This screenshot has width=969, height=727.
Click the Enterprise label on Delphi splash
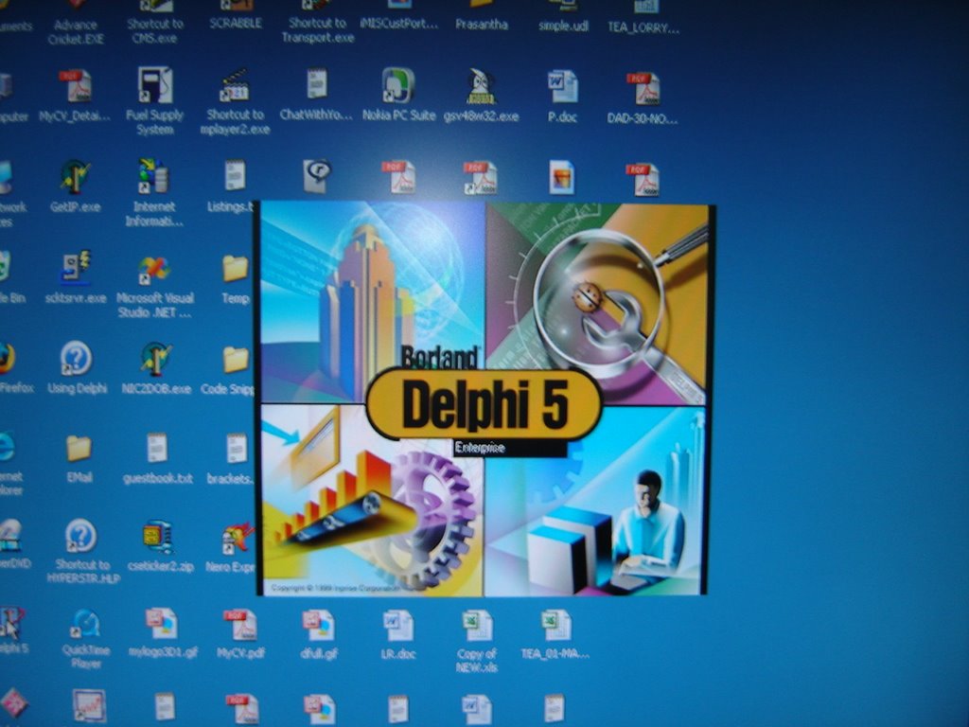(x=480, y=448)
